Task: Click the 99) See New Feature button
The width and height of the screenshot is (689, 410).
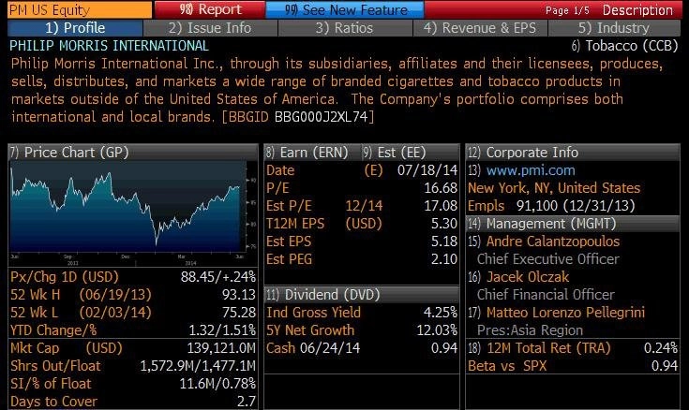Action: tap(345, 9)
